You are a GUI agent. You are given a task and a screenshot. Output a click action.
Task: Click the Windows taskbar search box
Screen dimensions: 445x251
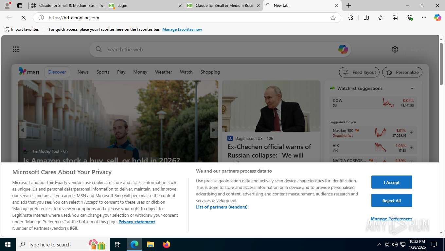coord(63,244)
